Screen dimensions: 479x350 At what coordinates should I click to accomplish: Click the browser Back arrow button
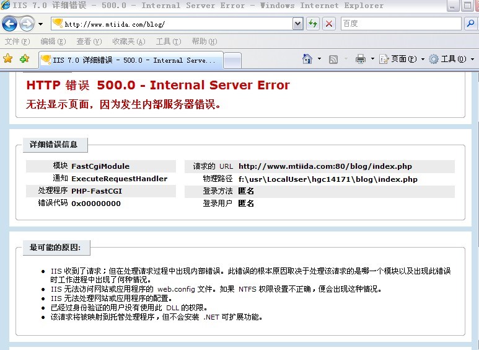point(9,24)
